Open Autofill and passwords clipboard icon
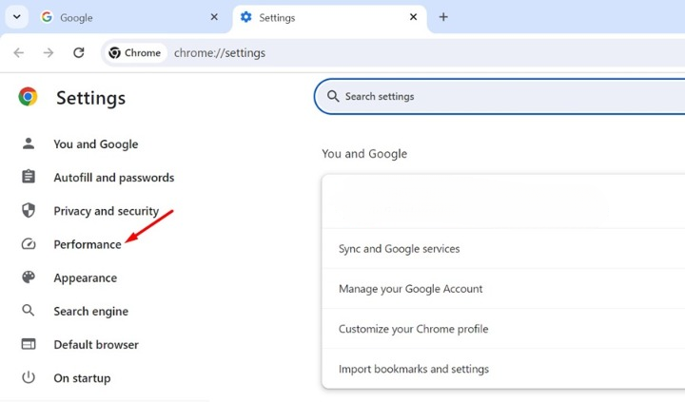The image size is (685, 402). 29,177
